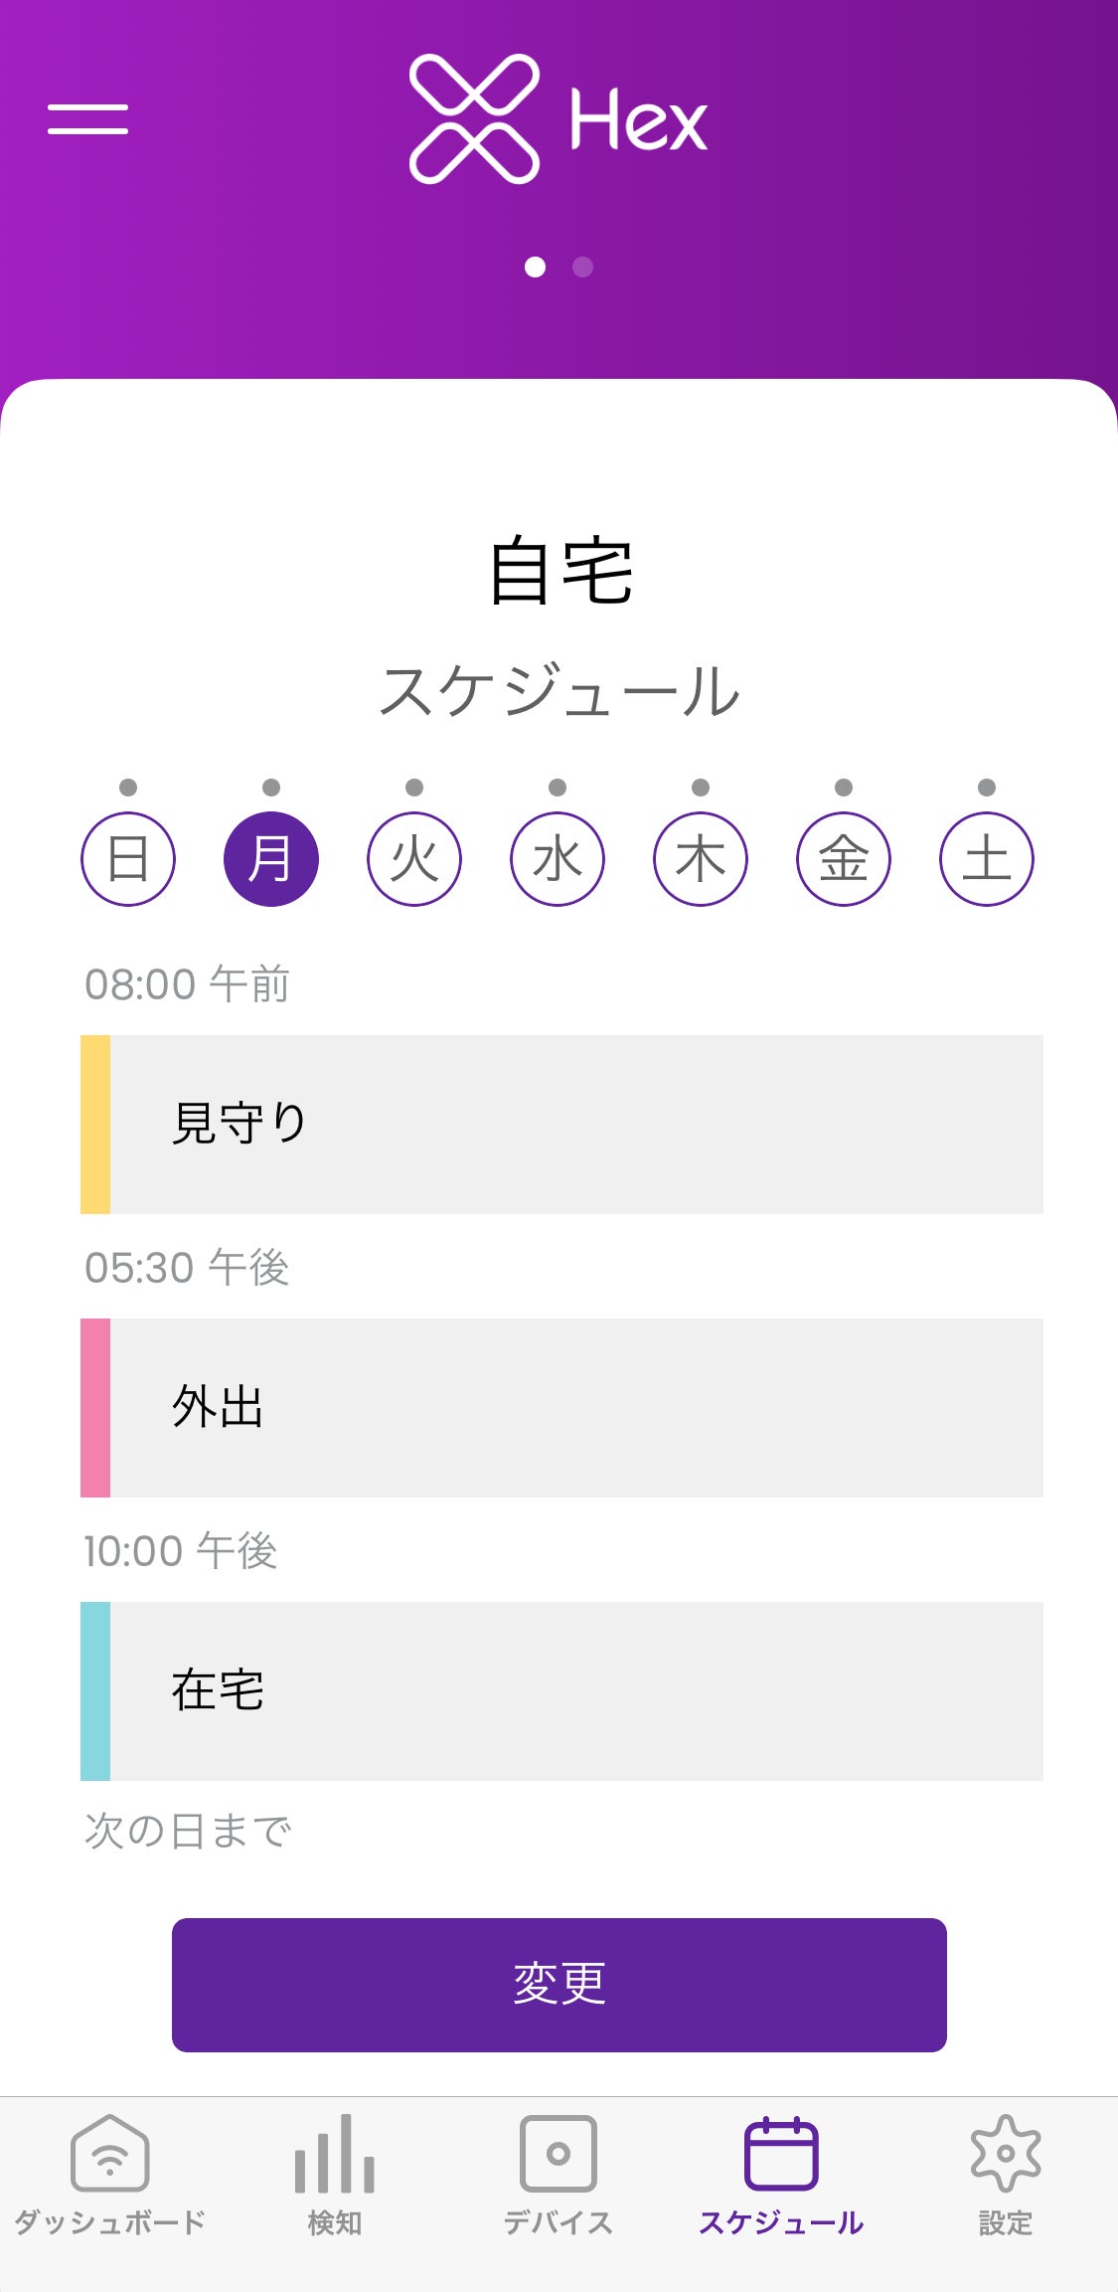Switch to Thursday (木) schedule
This screenshot has height=2292, width=1118.
[701, 859]
